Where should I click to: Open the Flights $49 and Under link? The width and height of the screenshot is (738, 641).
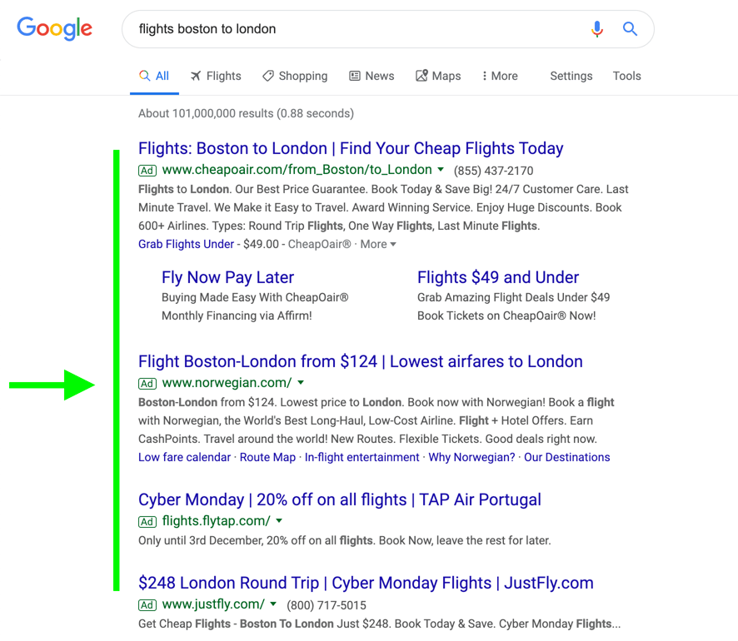[x=498, y=277]
